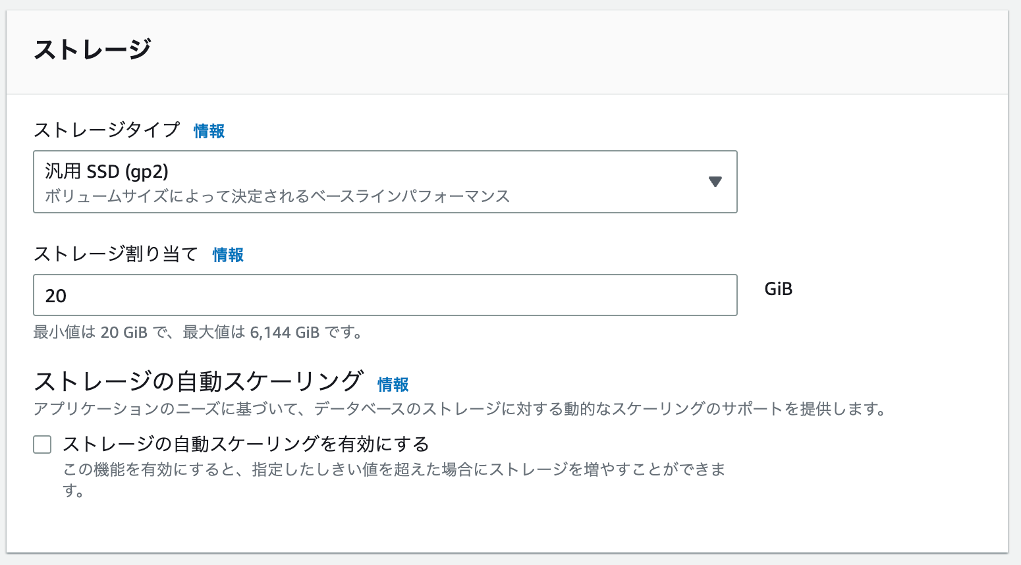
Task: Click the storage allocation input field
Action: [x=385, y=295]
